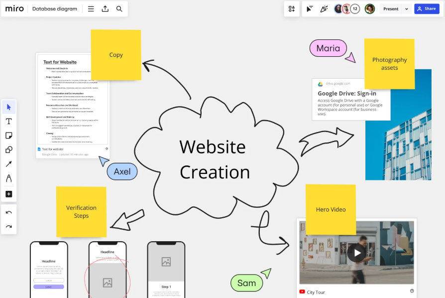Open your profile avatar
445x298 pixels.
(369, 9)
